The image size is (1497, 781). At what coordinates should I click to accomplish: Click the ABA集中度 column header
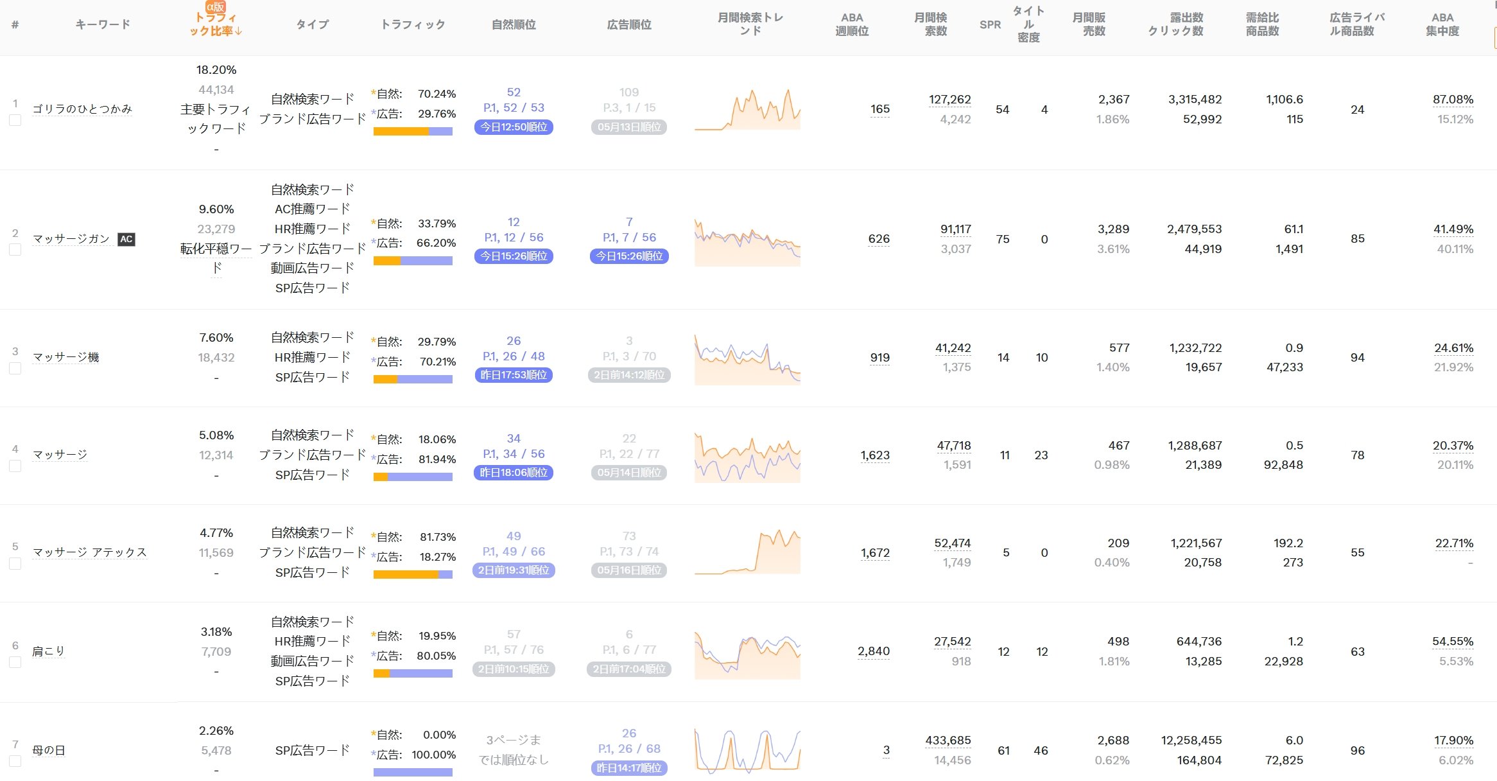[x=1442, y=24]
